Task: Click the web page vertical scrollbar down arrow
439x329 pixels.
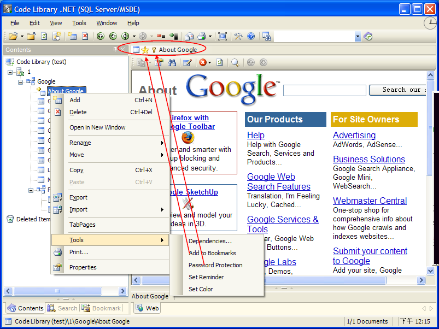Action: tap(430, 271)
